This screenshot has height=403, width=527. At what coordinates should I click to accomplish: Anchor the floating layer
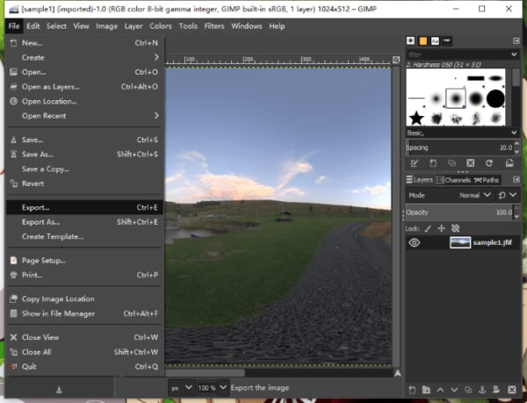point(482,390)
